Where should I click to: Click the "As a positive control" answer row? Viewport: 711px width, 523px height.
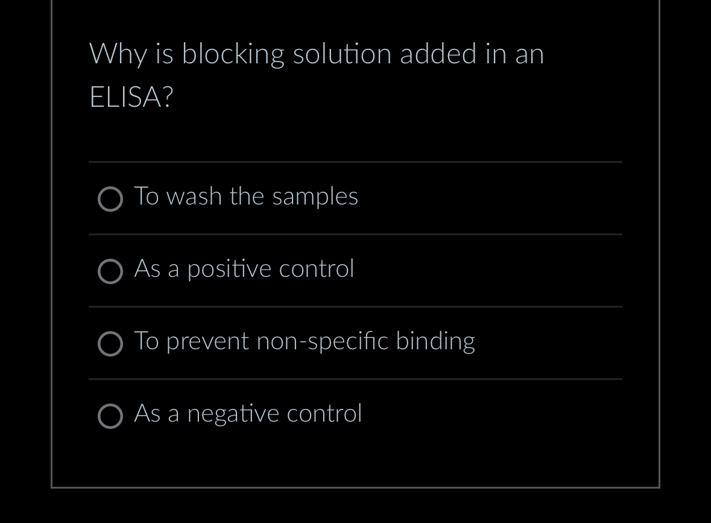[x=244, y=268]
